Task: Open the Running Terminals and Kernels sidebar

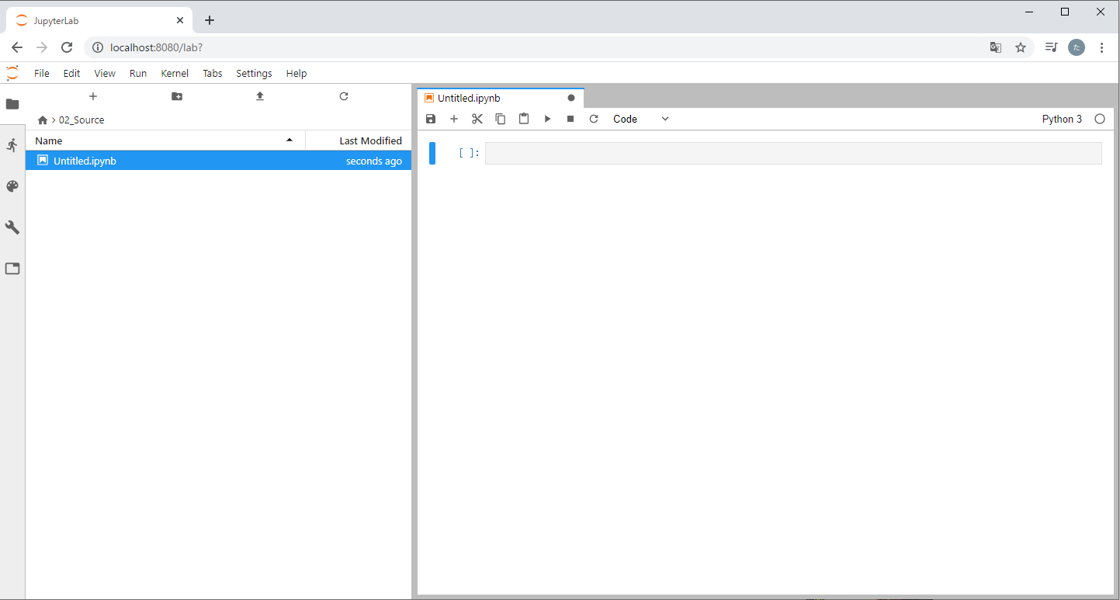Action: [12, 145]
